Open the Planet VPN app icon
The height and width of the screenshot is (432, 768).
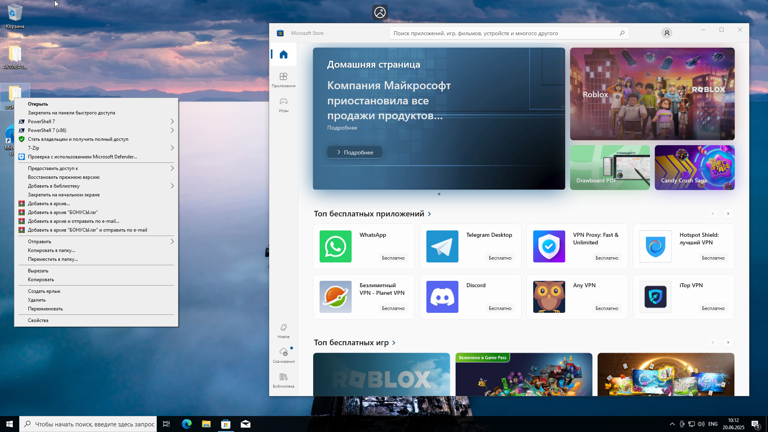[x=336, y=297]
